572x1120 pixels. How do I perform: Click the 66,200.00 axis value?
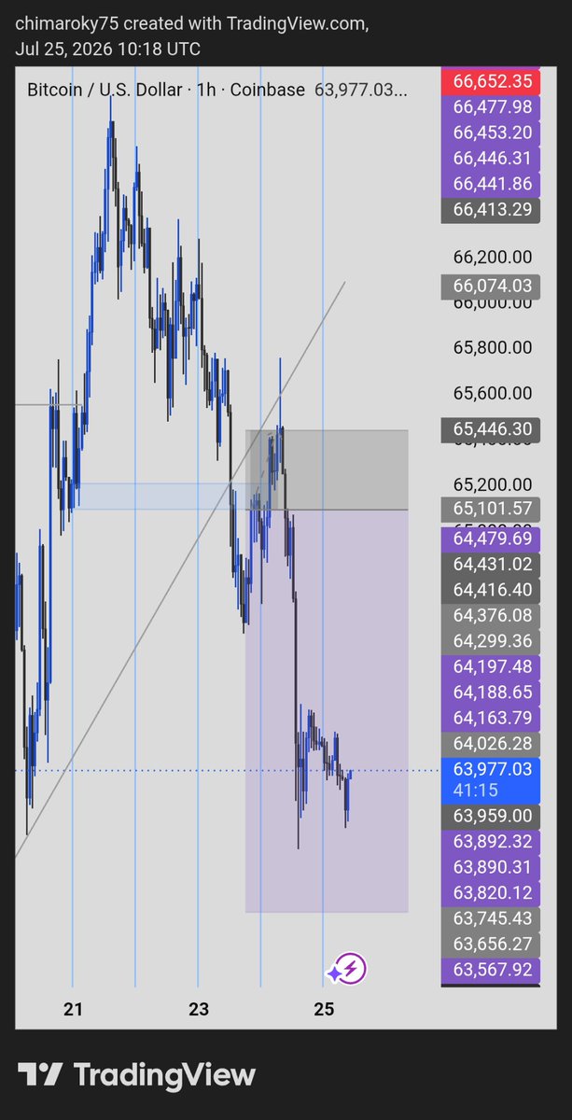click(x=493, y=257)
